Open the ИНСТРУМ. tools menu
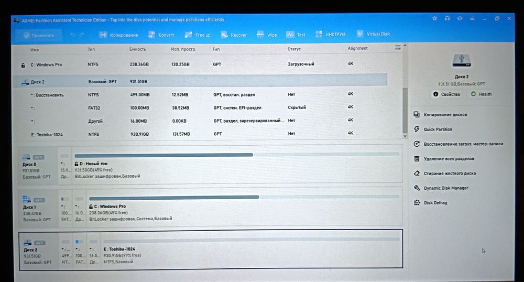 tap(331, 34)
